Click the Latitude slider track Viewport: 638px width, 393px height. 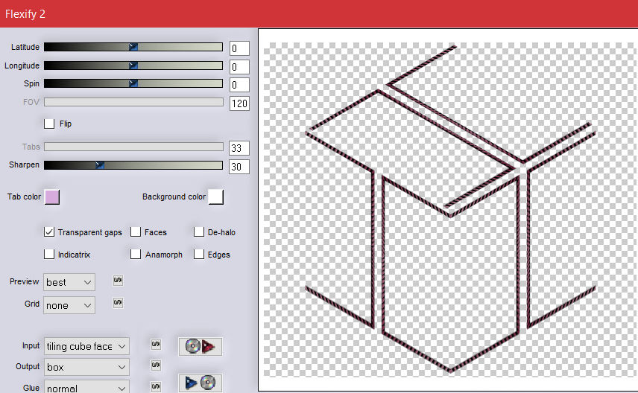coord(133,47)
